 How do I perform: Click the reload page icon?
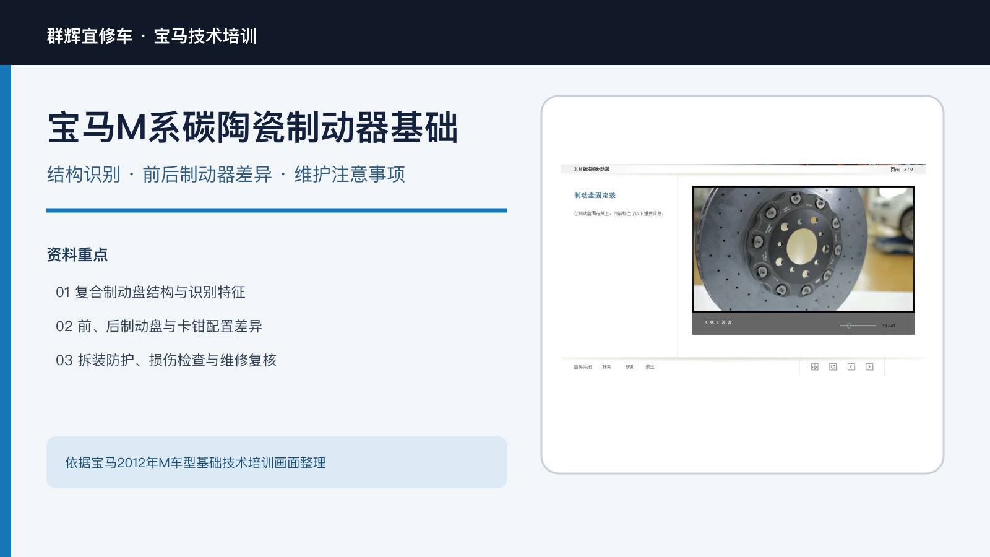click(x=833, y=367)
